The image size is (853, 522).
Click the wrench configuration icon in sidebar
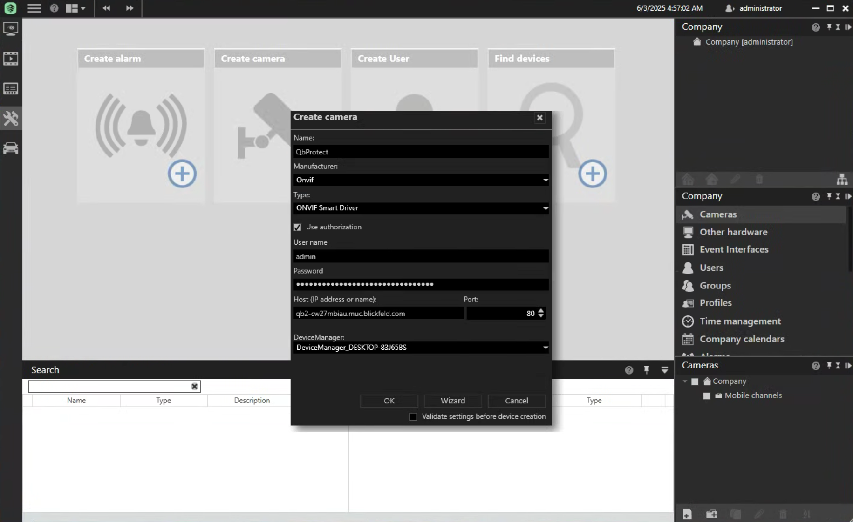11,119
